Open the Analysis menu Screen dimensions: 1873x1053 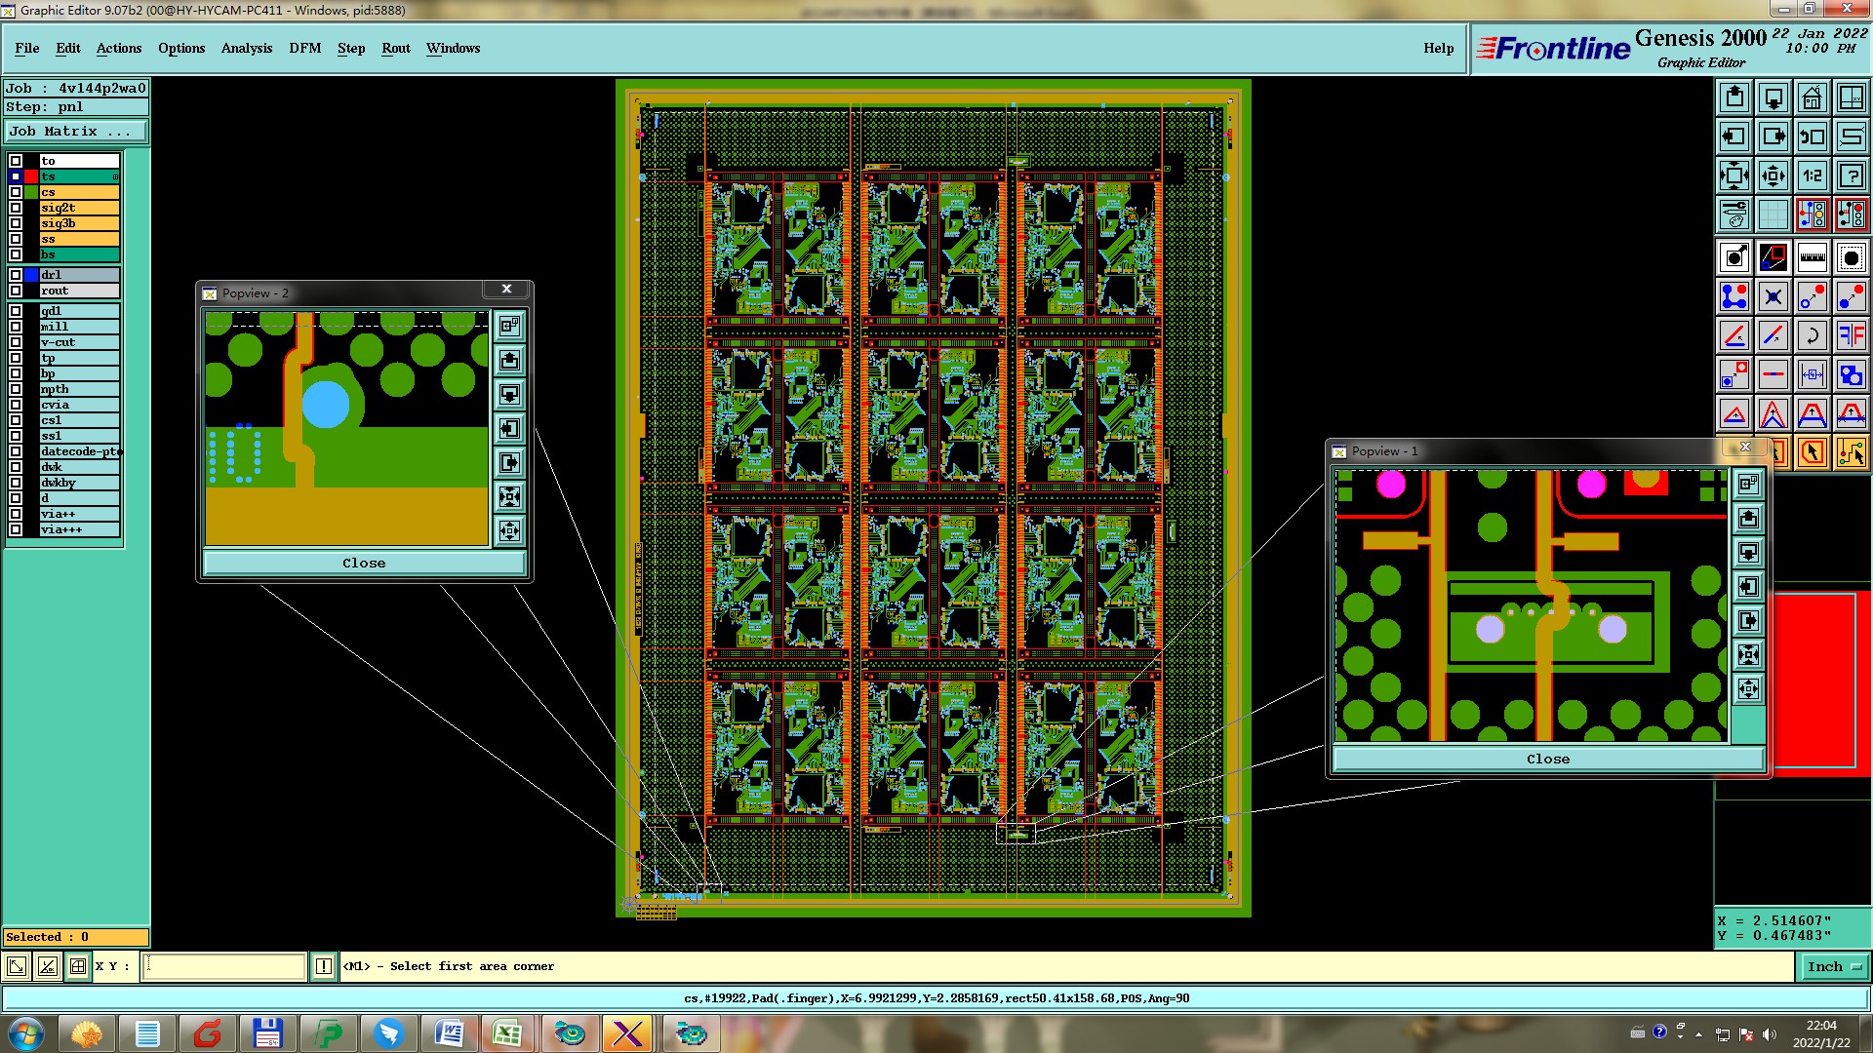pos(246,48)
